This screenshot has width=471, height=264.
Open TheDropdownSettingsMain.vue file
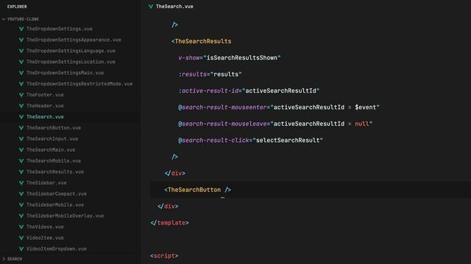65,73
